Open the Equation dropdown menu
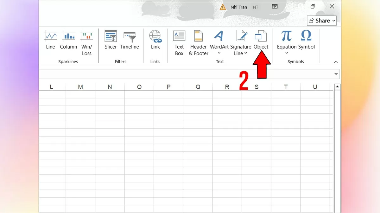The height and width of the screenshot is (213, 380). [287, 53]
